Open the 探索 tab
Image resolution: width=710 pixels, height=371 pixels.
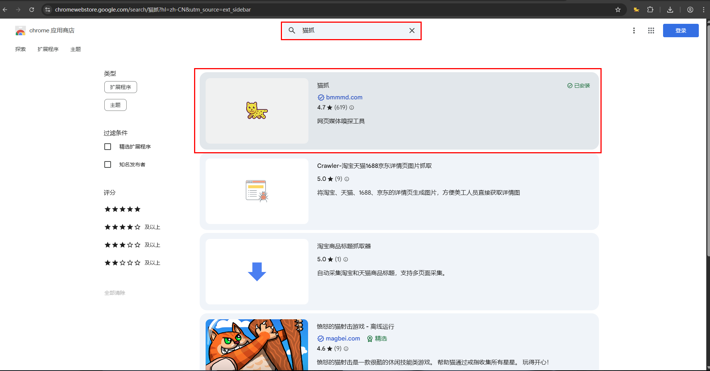20,49
